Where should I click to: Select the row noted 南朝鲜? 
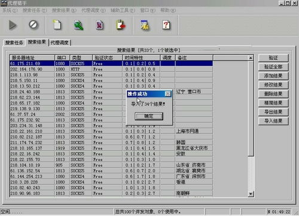click(x=111, y=193)
